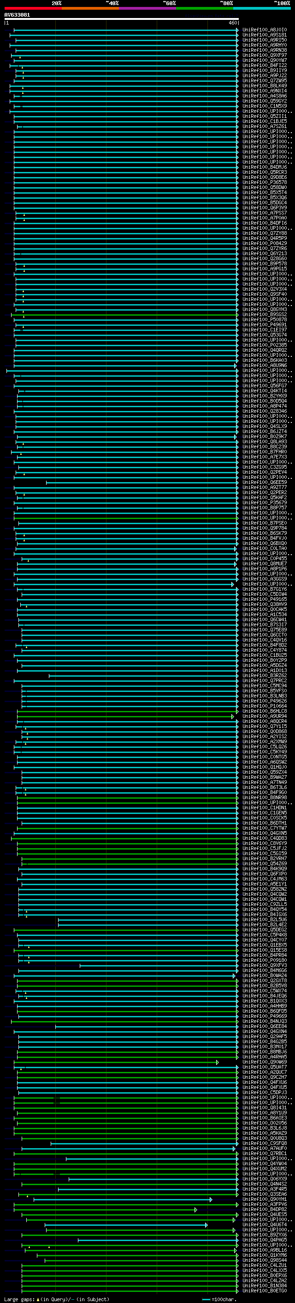Click the white query sequence bar
Screen dimensions: 295x1303
[122, 19]
